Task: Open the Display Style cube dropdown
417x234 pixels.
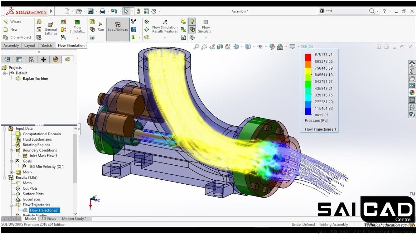Action: click(248, 47)
